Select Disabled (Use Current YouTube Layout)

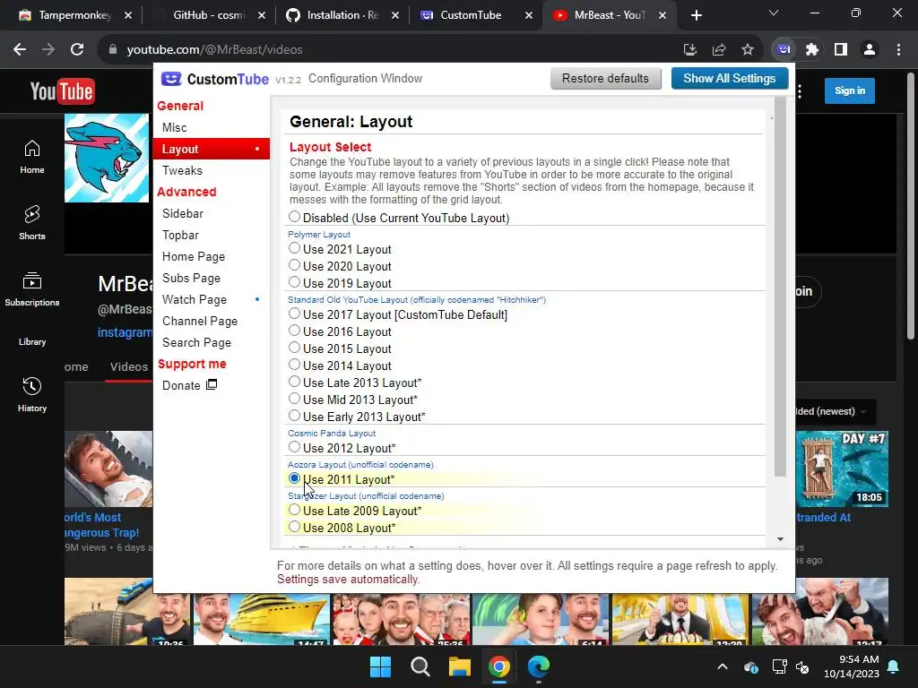pos(294,217)
